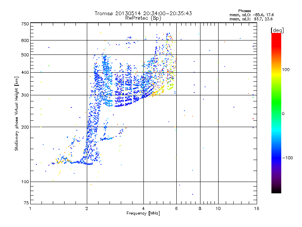Viewport: 302px width, 227px height.
Task: Click the '-100' colorbar tick label
Action: tap(287, 158)
